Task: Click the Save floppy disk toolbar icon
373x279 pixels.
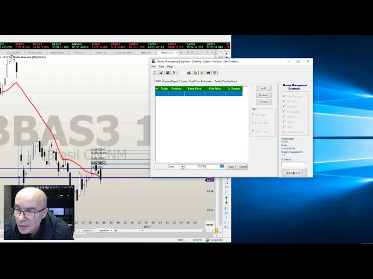Action: pos(167,73)
